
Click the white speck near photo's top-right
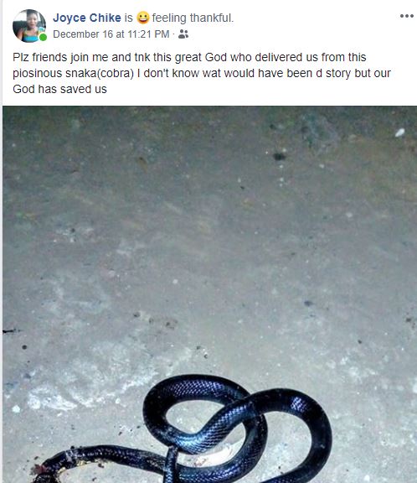click(x=399, y=132)
